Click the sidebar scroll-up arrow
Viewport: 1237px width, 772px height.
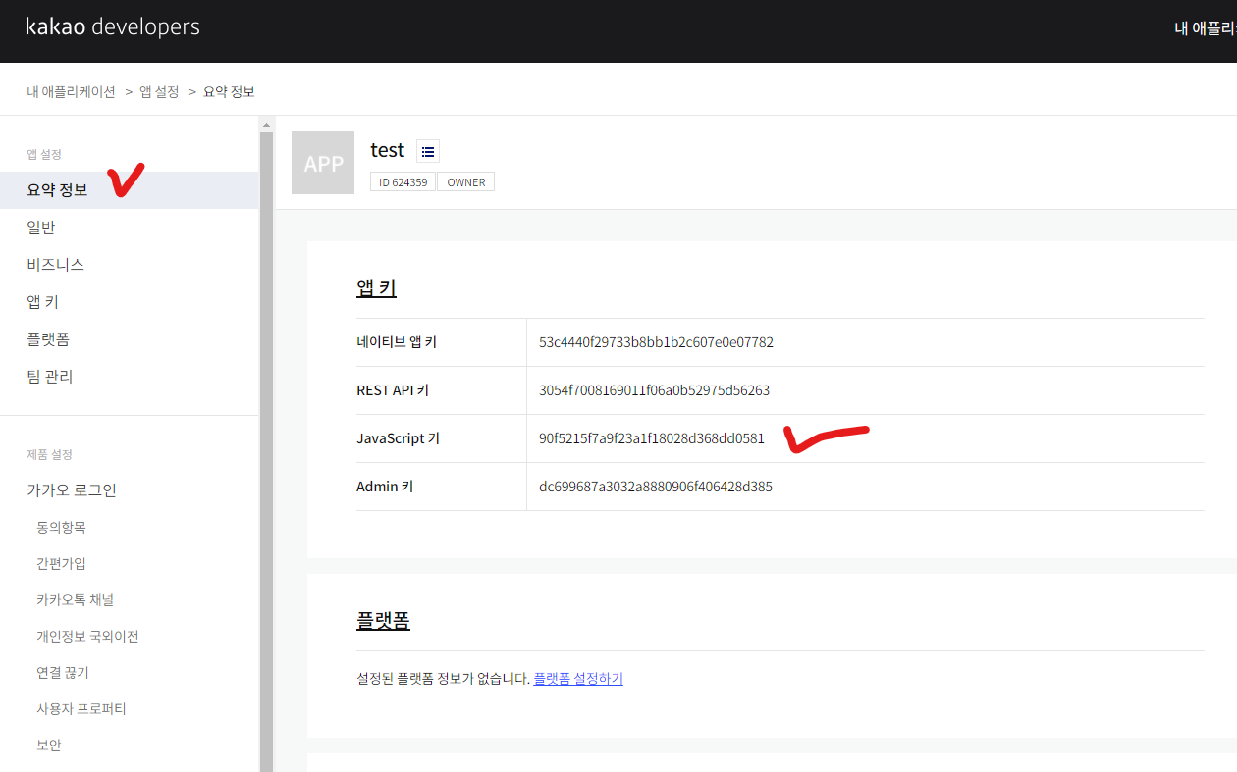[265, 125]
